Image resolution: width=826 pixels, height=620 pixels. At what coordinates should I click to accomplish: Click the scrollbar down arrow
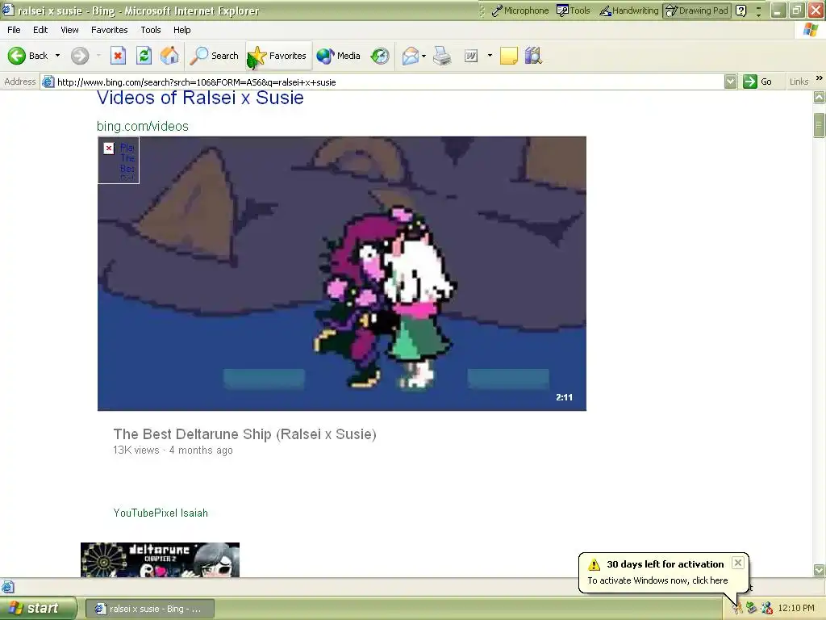click(819, 570)
